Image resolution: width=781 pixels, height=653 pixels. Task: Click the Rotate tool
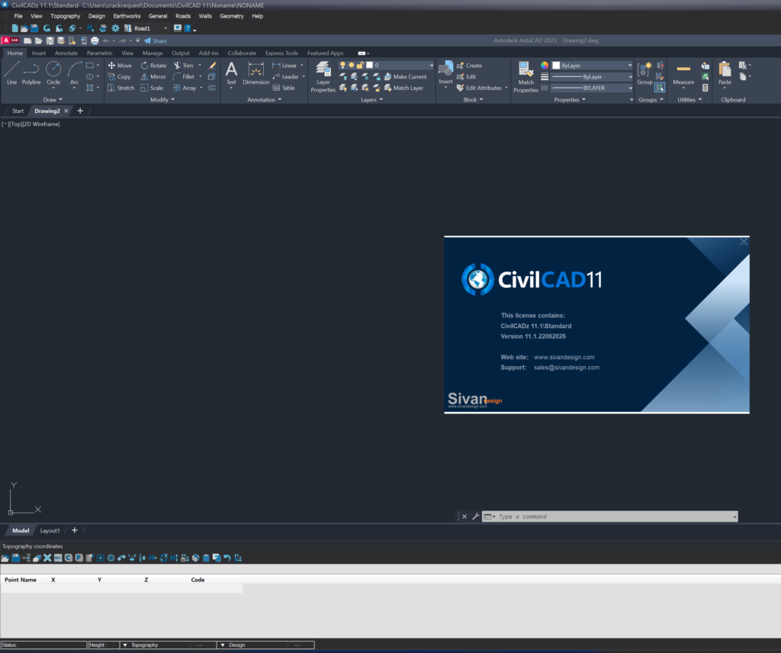point(153,66)
